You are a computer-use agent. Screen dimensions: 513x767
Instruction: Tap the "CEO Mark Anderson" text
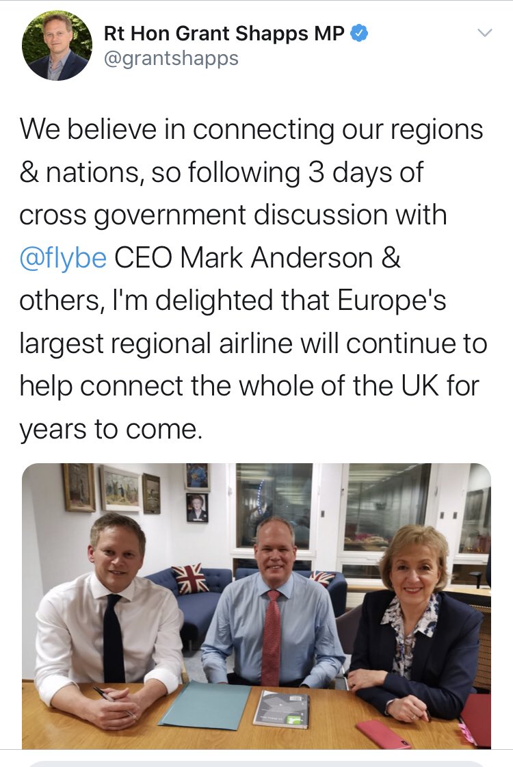[243, 259]
